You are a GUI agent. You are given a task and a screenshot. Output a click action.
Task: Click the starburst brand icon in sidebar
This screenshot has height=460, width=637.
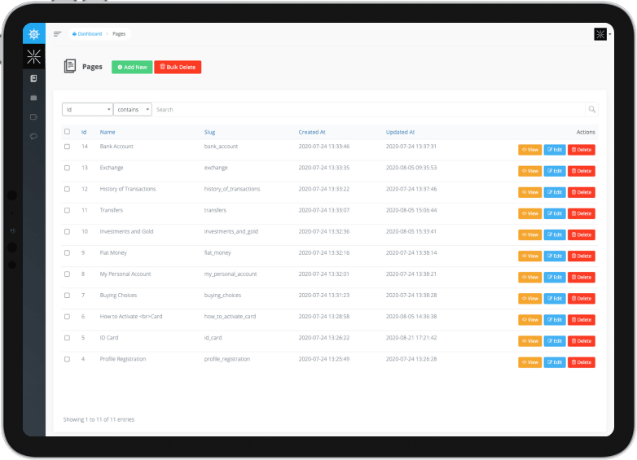(x=33, y=56)
